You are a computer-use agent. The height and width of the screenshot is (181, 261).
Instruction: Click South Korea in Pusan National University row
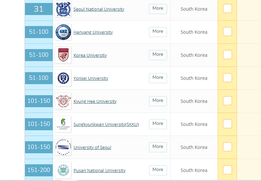(x=194, y=170)
